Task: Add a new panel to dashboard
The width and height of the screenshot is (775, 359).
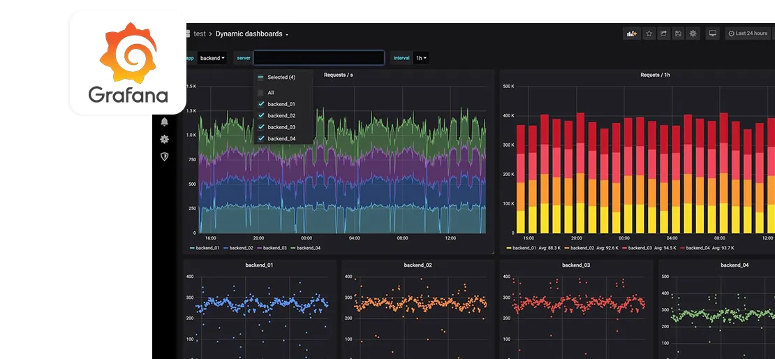Action: click(x=631, y=34)
